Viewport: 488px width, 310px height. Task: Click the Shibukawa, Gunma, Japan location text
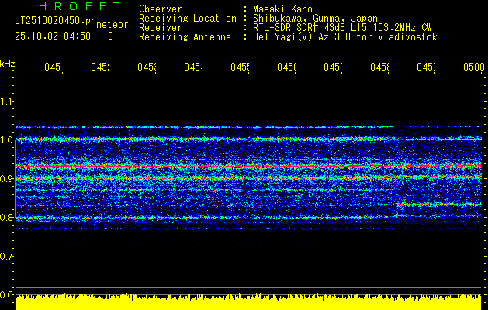coord(315,19)
